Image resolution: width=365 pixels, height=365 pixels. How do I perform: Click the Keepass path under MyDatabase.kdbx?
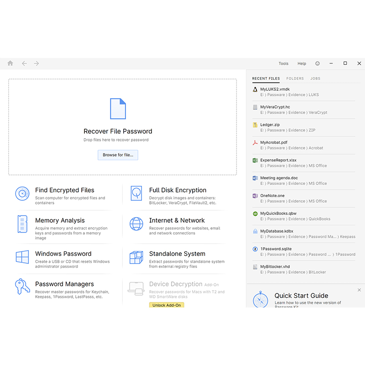pos(308,236)
